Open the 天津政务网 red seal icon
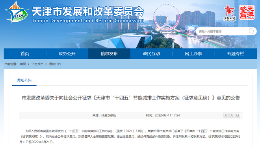The width and height of the screenshot is (260, 146). (247, 13)
